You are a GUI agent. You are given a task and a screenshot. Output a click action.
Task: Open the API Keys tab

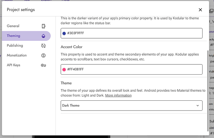[14, 65]
